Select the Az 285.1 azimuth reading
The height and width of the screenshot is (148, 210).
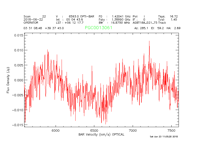click(x=141, y=28)
